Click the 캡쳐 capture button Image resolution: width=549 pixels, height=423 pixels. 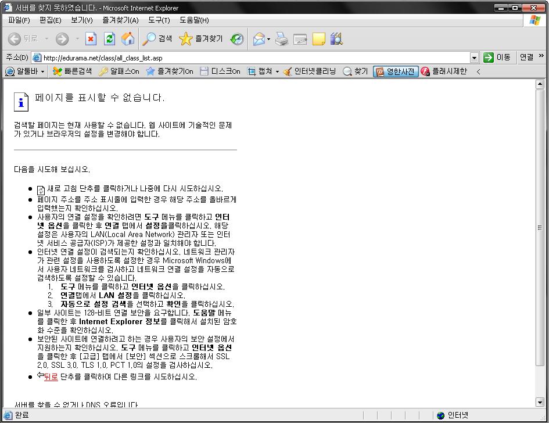point(260,71)
